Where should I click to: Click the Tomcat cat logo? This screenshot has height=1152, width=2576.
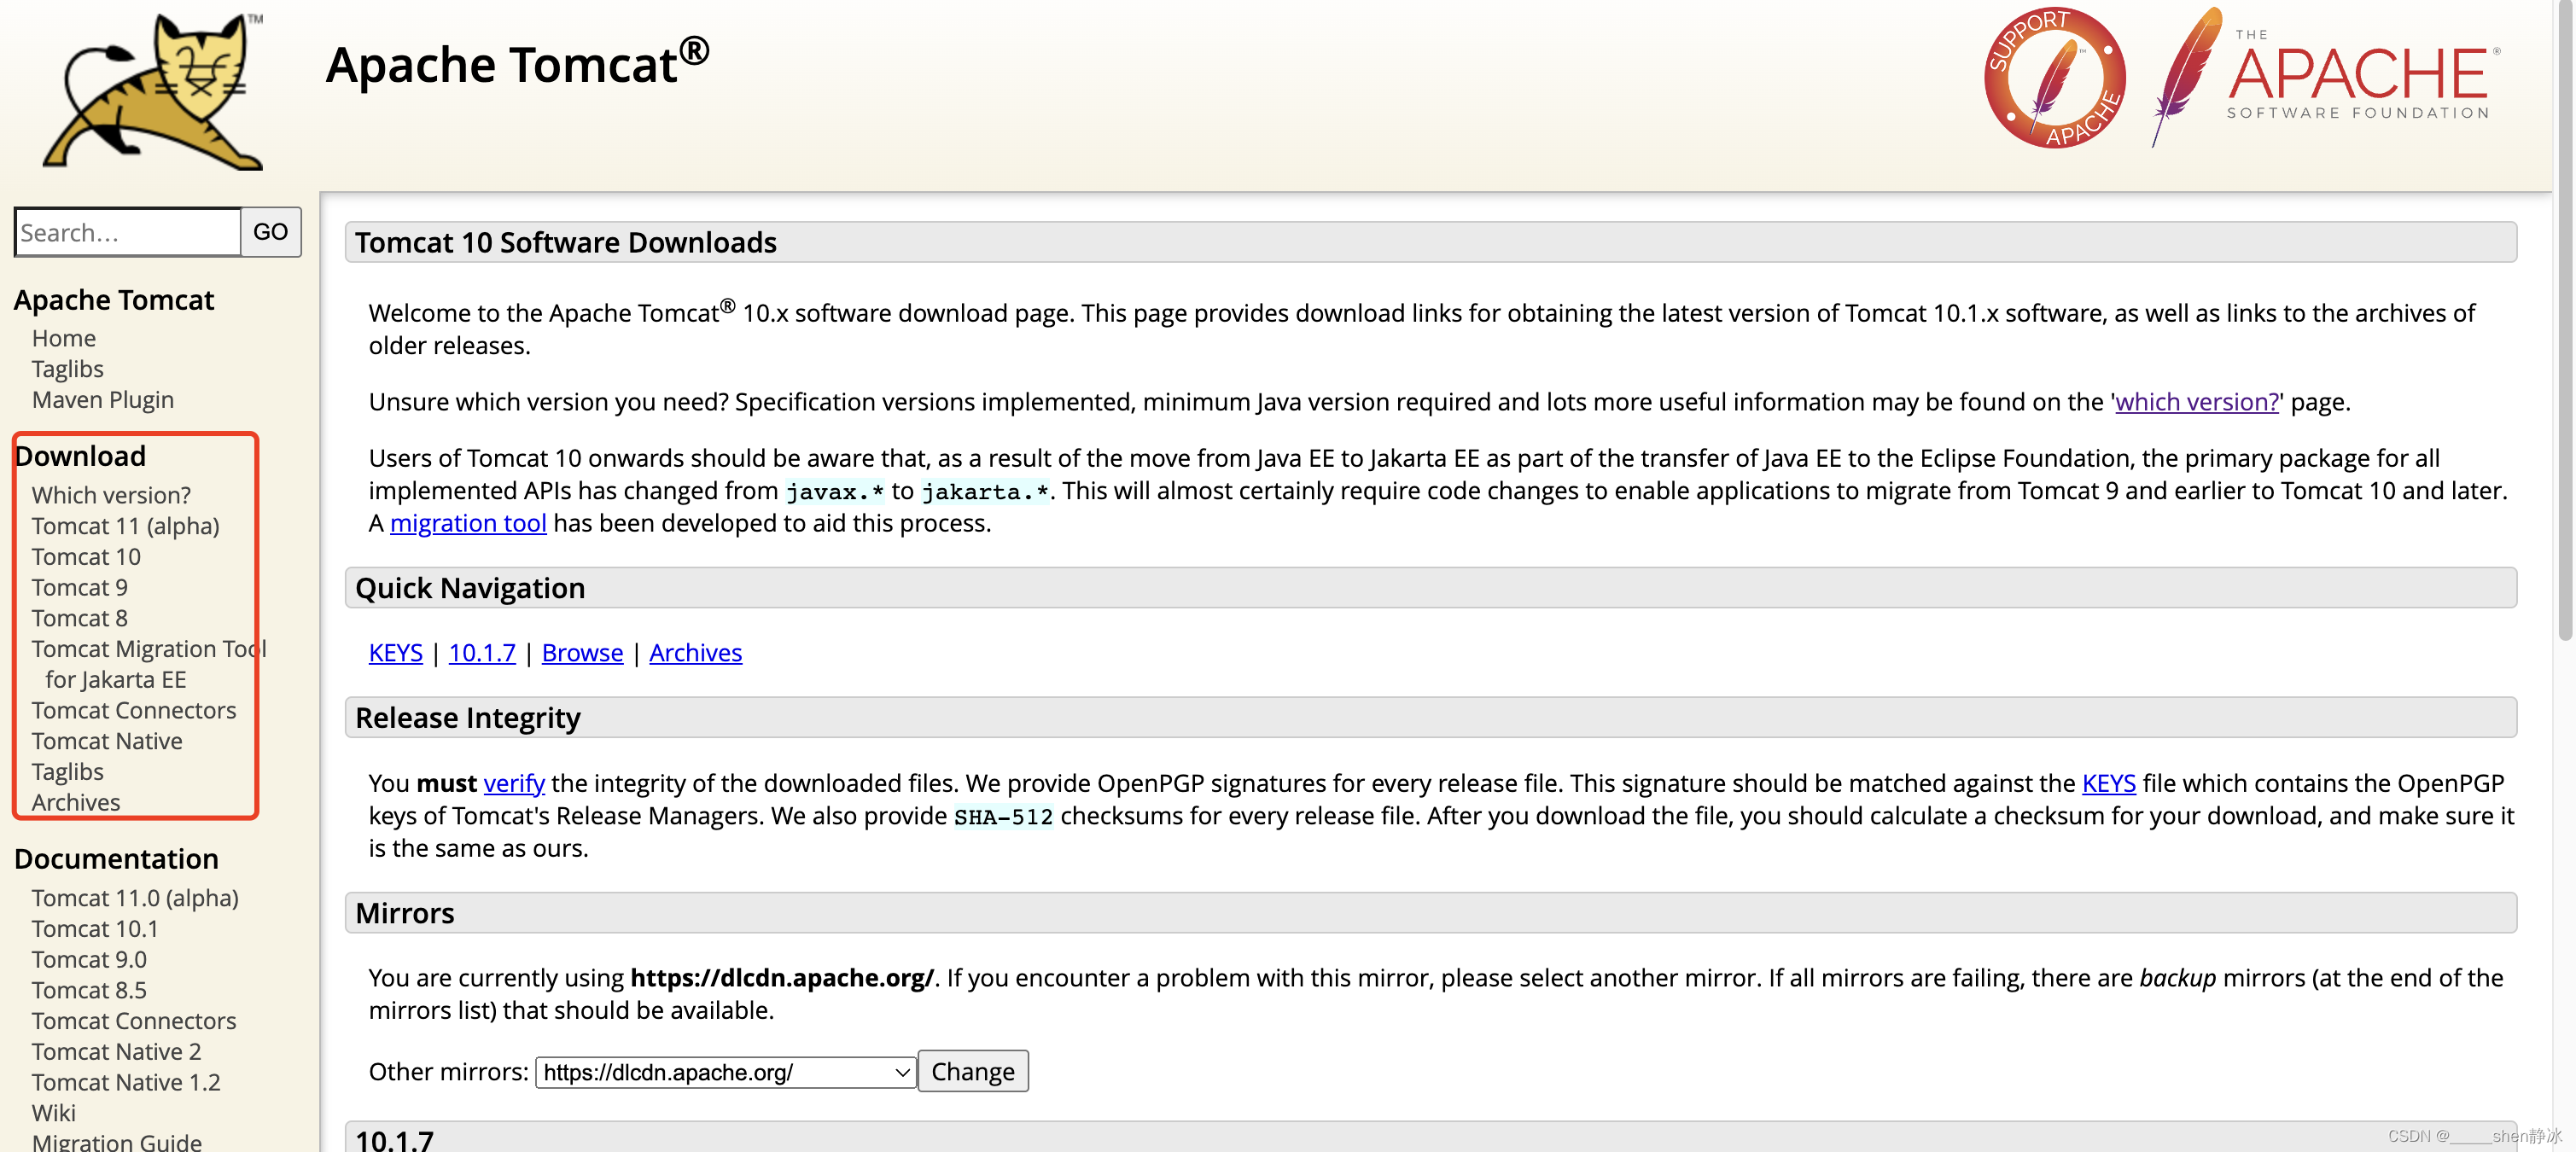[x=153, y=92]
